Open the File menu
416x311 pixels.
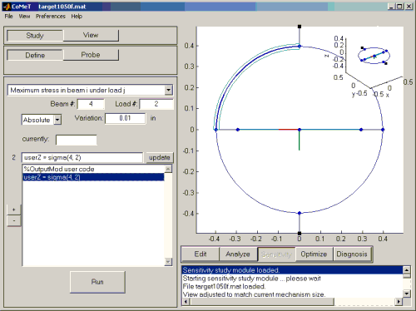pos(8,17)
